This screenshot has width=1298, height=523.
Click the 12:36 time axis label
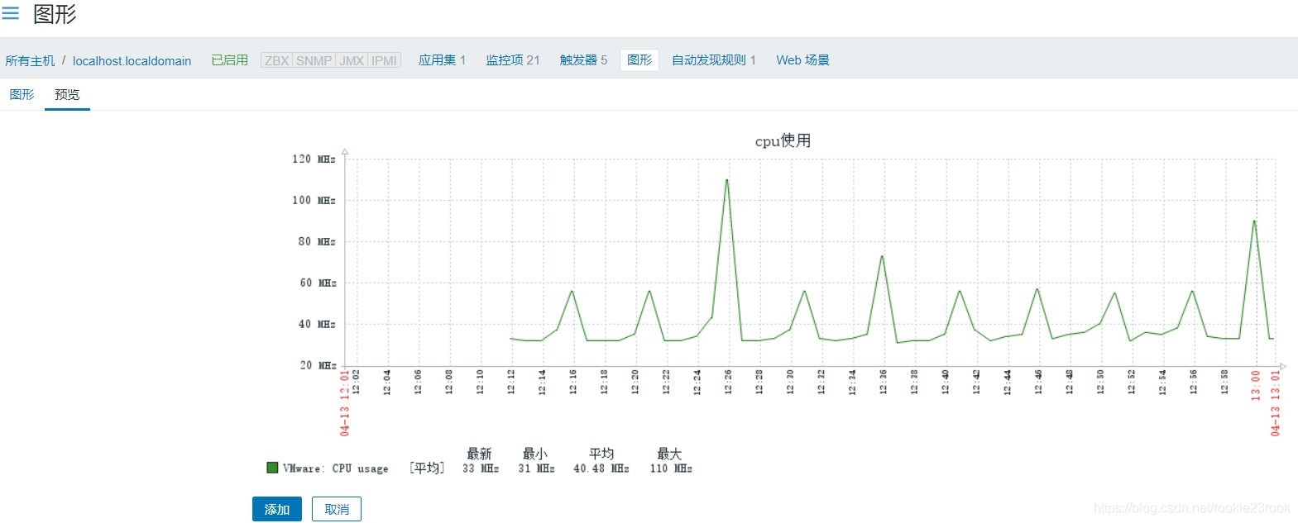coord(883,382)
